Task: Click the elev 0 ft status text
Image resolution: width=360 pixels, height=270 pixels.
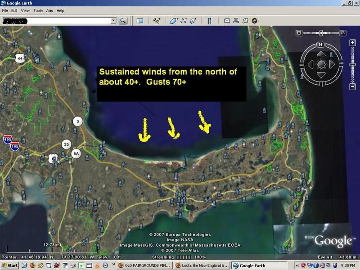Action: [110, 257]
